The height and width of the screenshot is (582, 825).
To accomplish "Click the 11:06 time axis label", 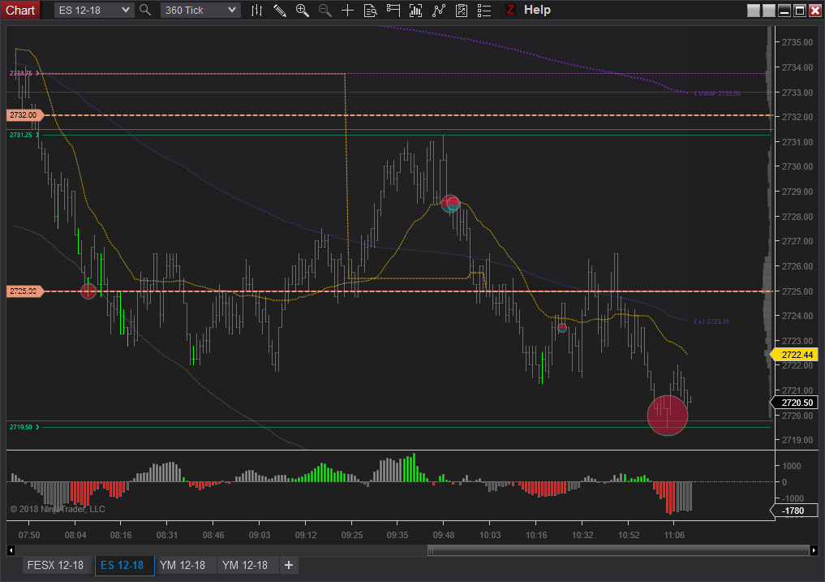I will 674,535.
